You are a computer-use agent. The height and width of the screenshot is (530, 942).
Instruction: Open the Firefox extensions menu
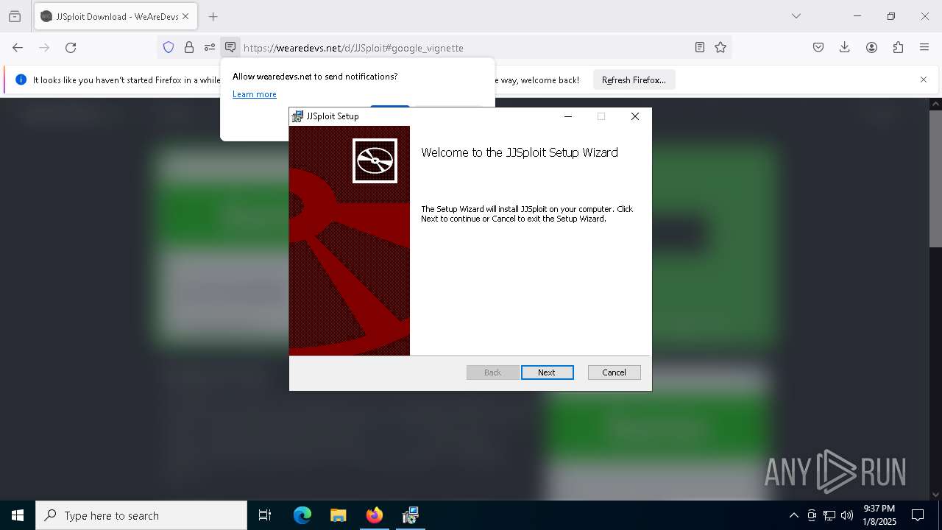898,48
